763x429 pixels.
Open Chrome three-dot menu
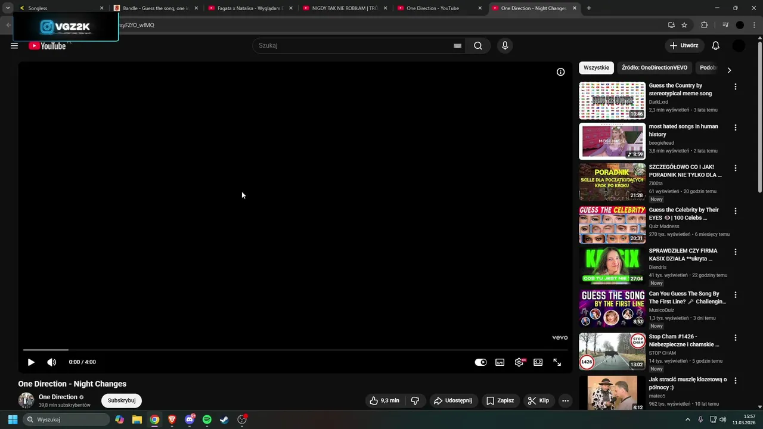click(x=754, y=25)
